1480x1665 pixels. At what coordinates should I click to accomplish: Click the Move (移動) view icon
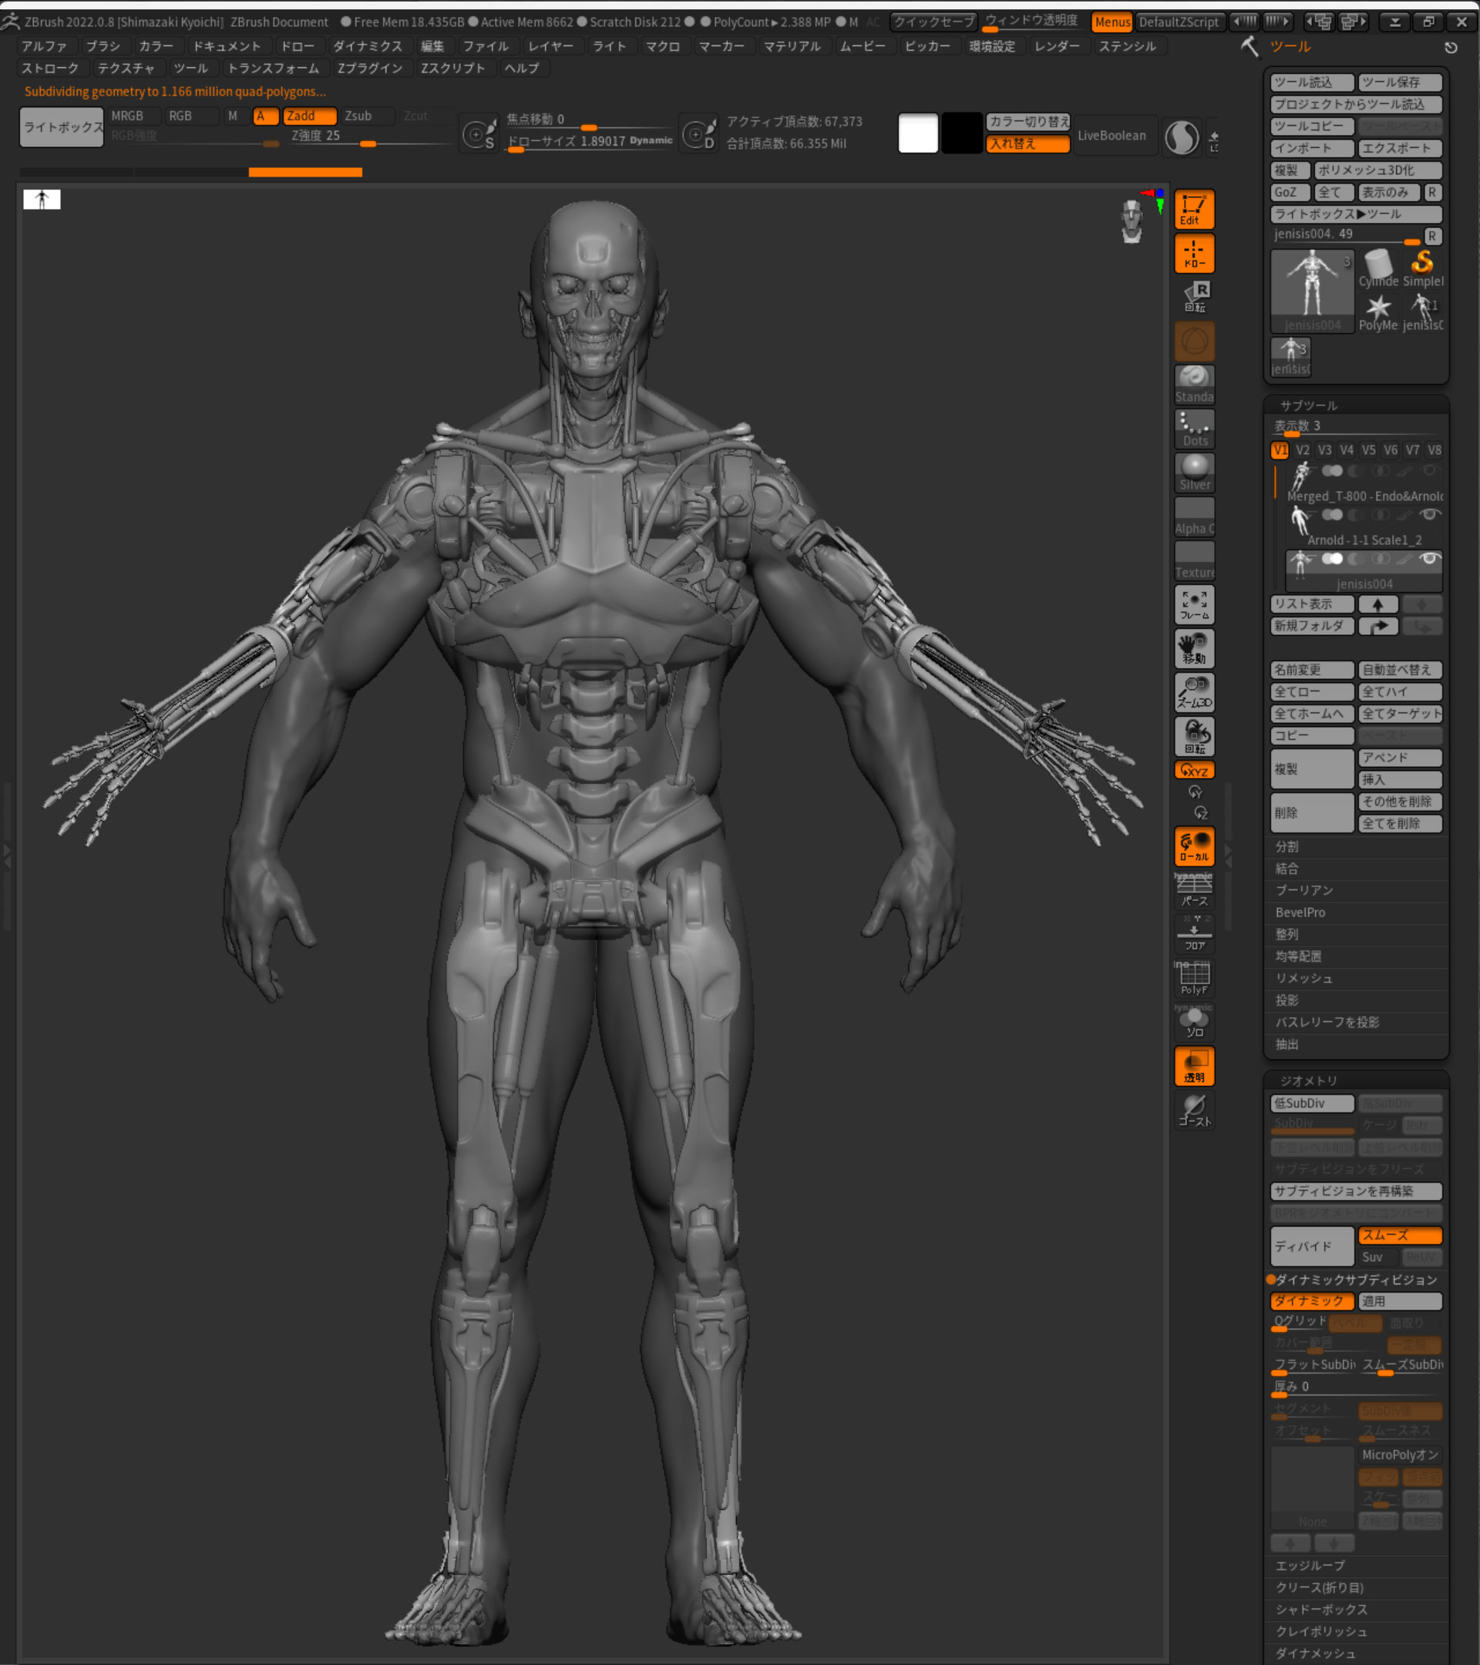pos(1194,648)
